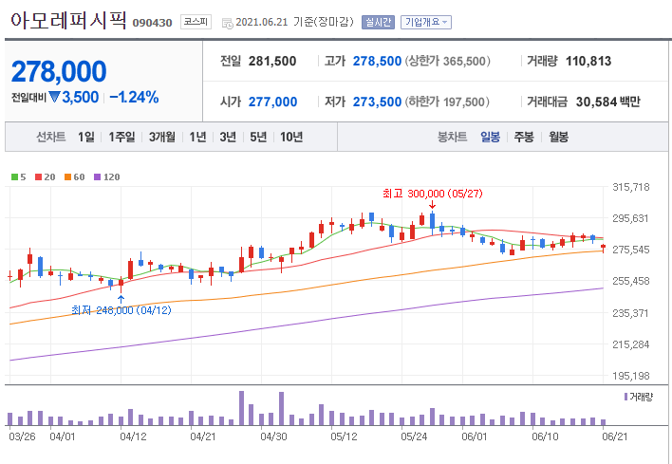Click the -1.24% change rate

point(134,97)
